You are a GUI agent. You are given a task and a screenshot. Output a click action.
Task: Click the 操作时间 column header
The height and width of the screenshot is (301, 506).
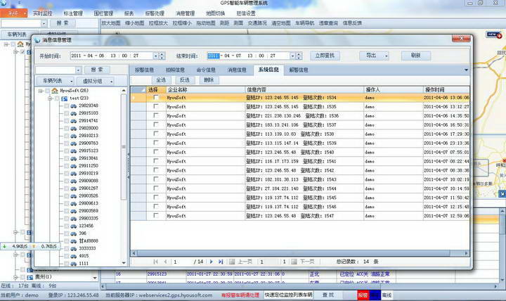pos(446,90)
